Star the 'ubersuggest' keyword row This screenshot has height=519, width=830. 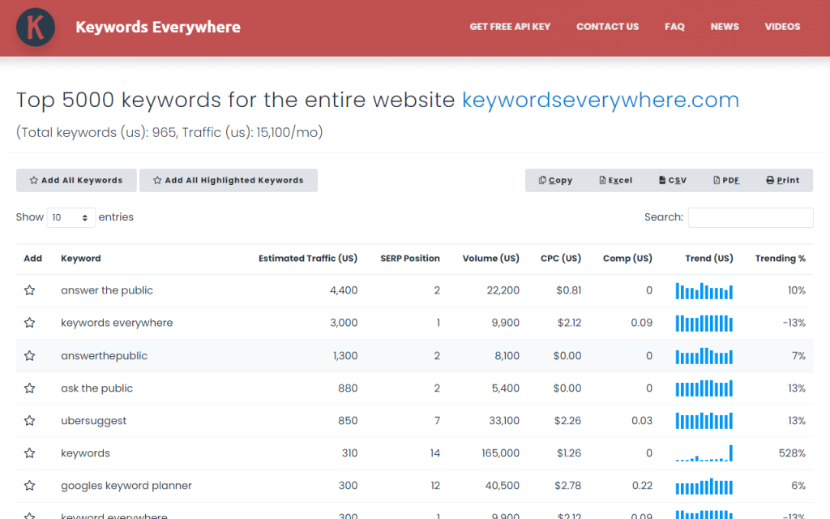tap(30, 420)
